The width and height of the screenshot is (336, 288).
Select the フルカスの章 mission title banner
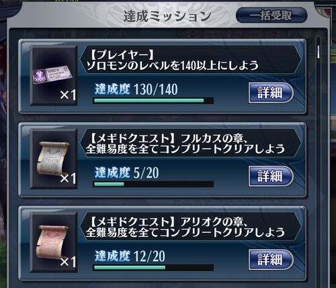pyautogui.click(x=190, y=144)
